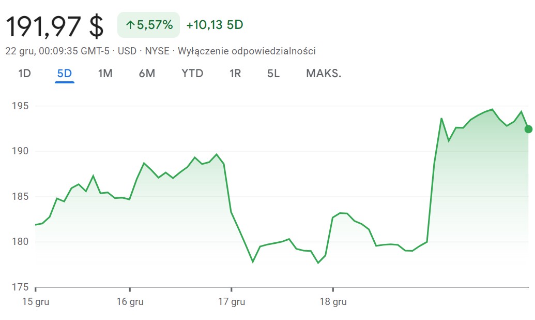Click the +10,13 5D change text
This screenshot has height=320, width=535.
point(215,25)
